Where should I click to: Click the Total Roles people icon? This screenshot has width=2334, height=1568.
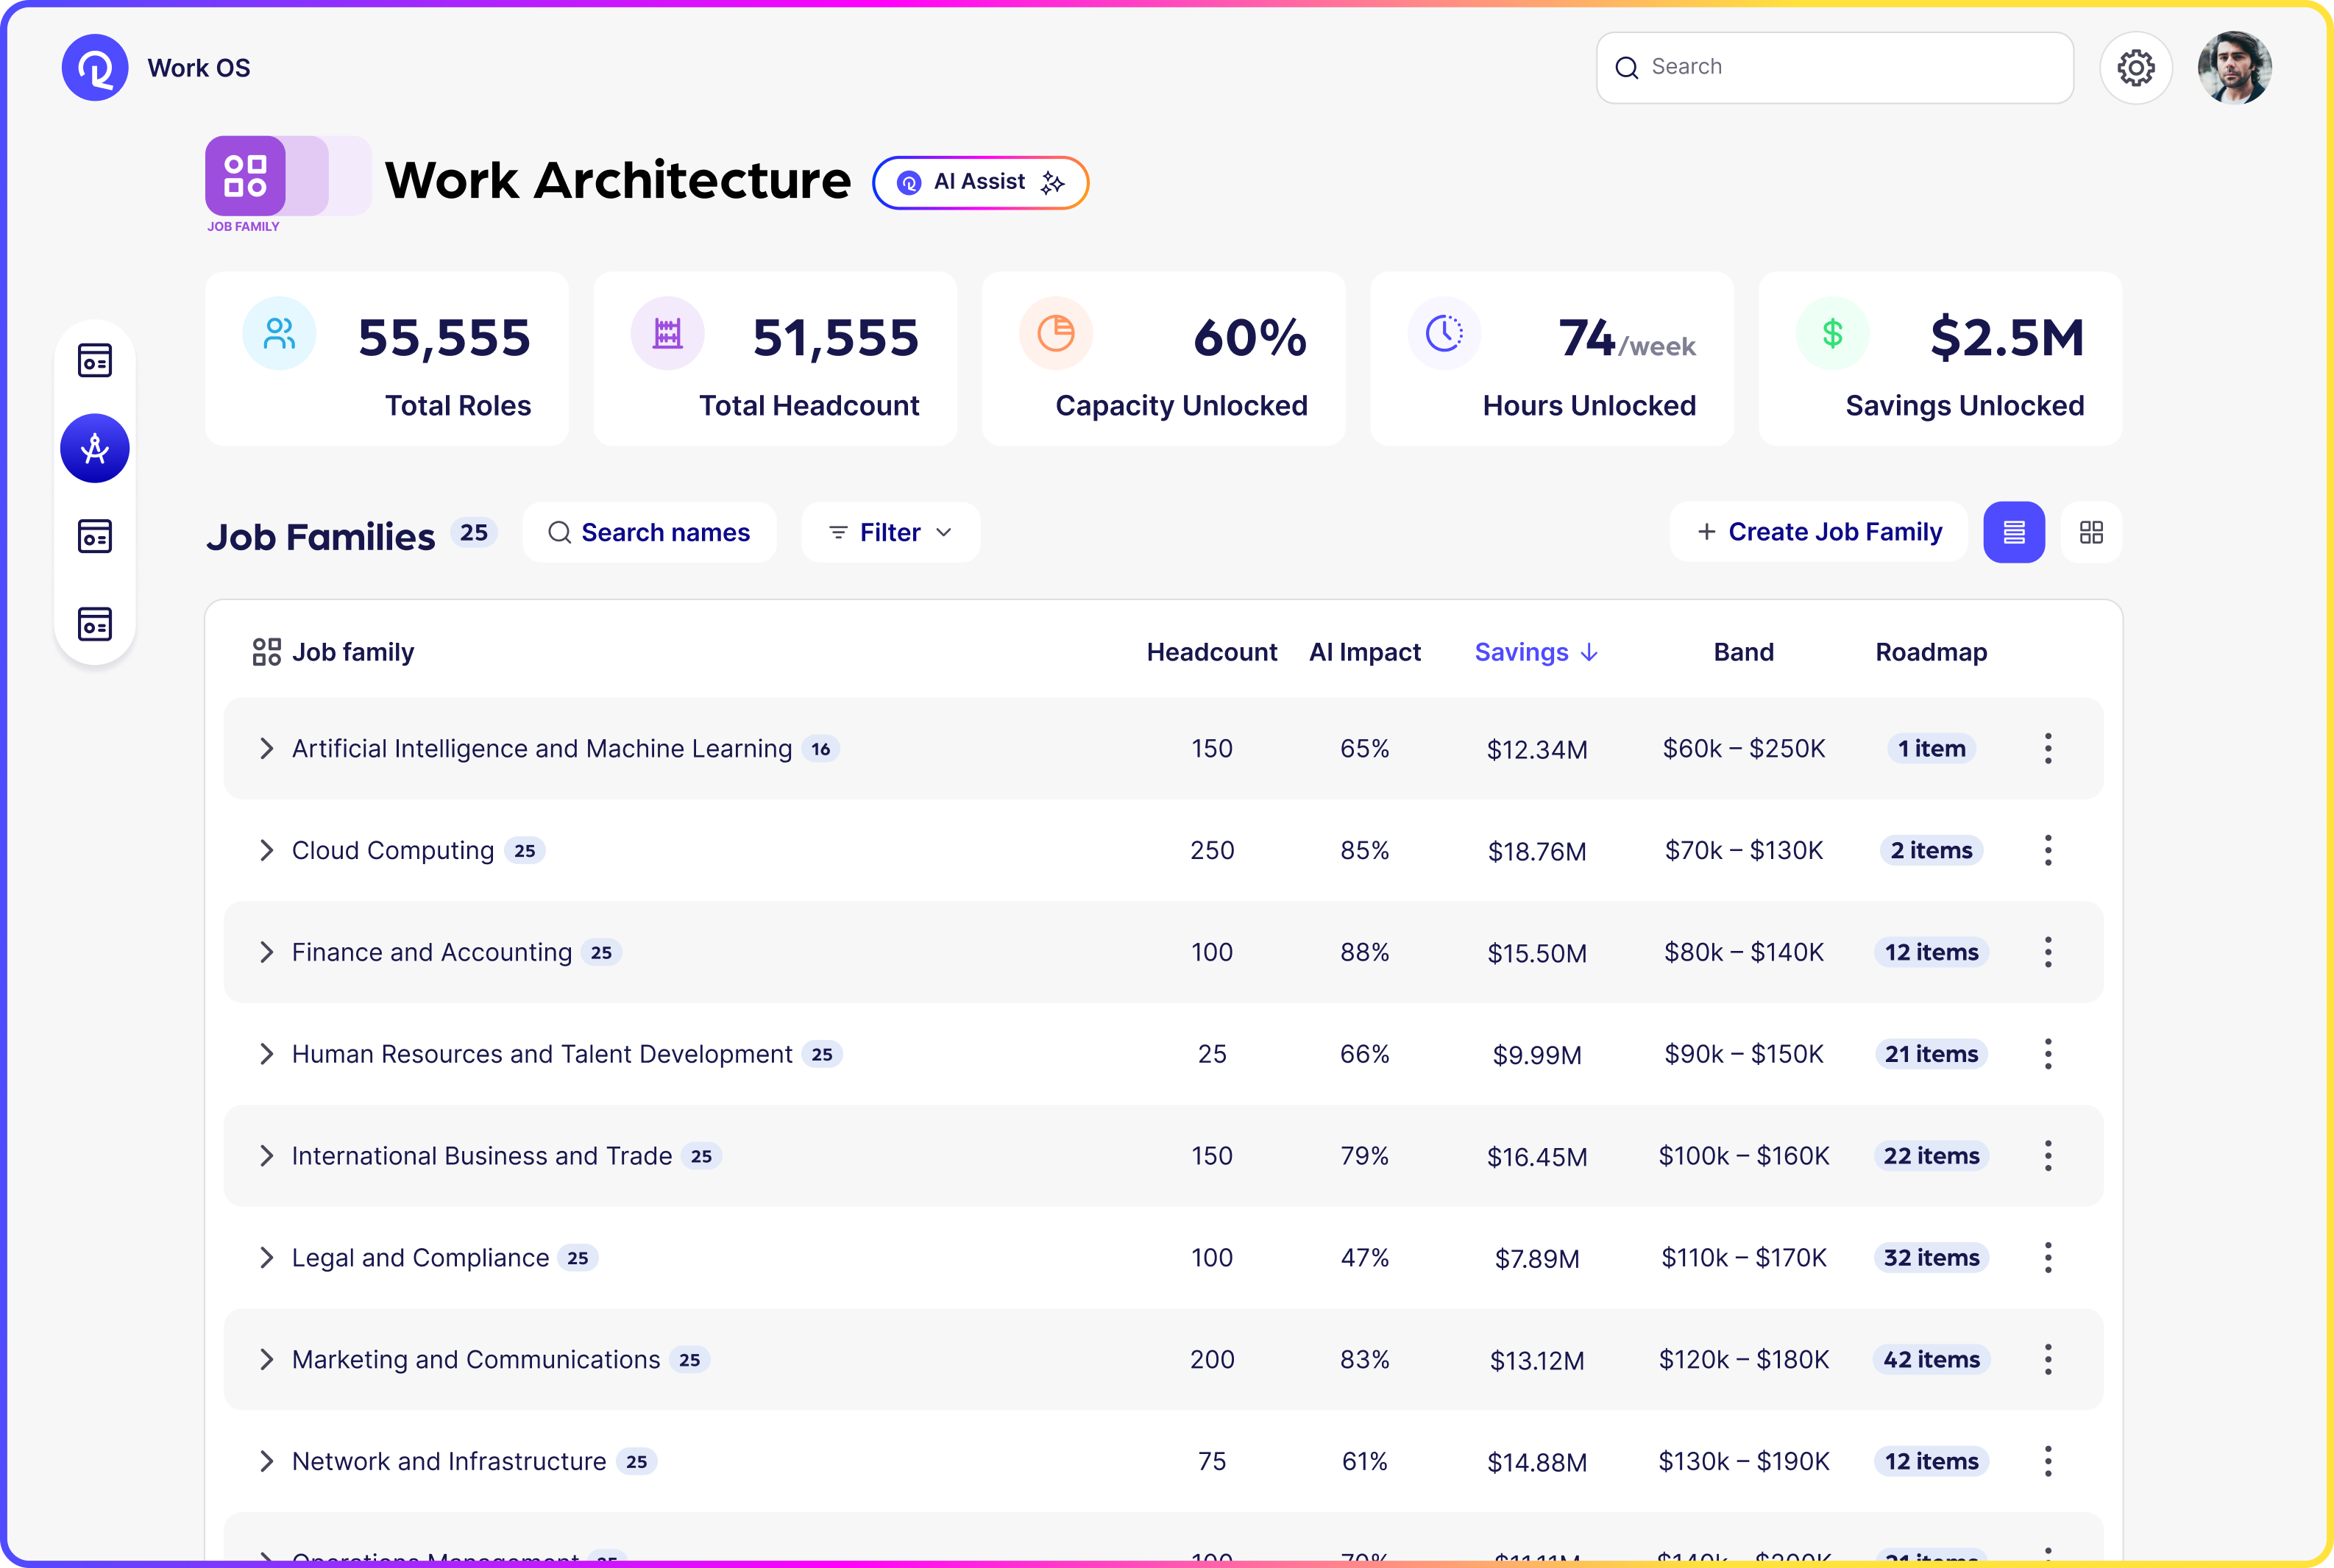coord(279,333)
